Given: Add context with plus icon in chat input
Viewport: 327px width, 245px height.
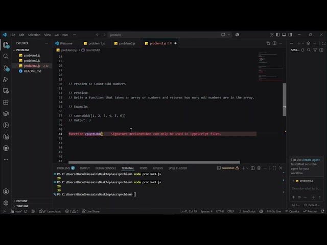Looking at the screenshot, I should (293, 197).
